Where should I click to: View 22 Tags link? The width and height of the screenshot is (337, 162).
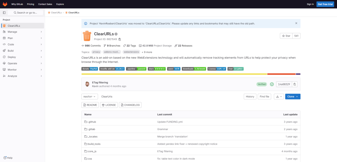130,46
